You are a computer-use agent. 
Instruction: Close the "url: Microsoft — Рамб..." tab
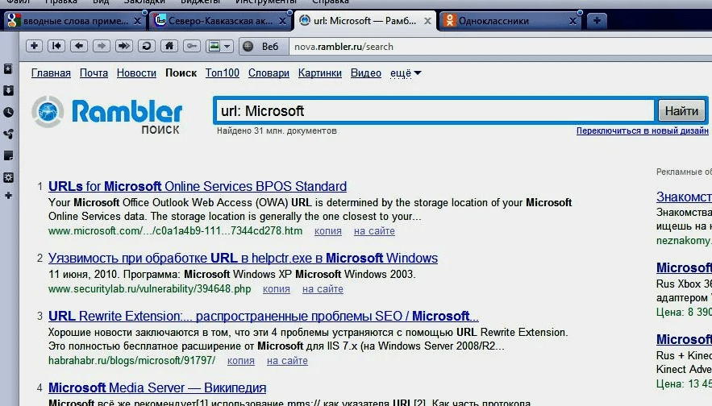(x=427, y=21)
